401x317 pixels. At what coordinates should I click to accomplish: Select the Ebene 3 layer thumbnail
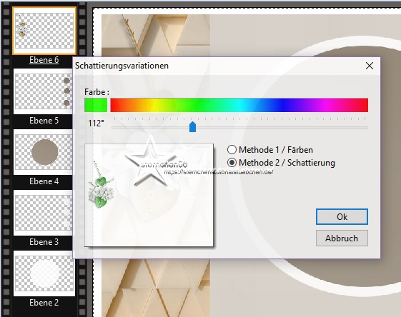pos(43,213)
